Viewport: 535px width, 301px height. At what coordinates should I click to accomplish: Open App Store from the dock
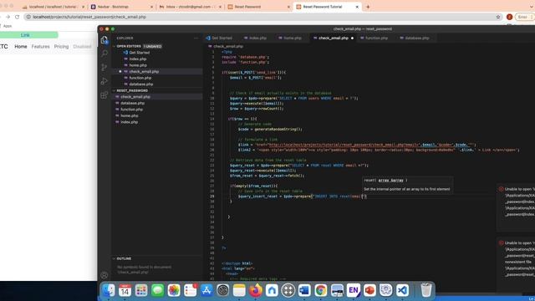[x=206, y=290]
